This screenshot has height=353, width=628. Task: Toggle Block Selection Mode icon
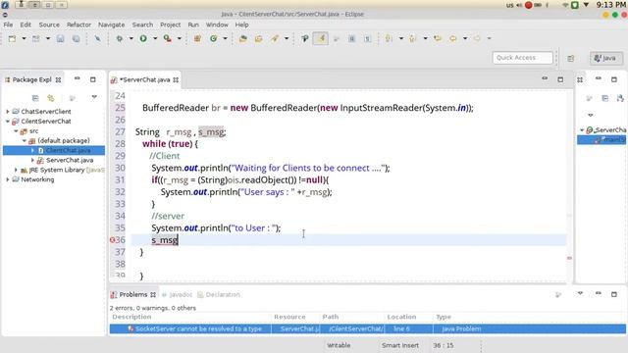click(x=351, y=39)
